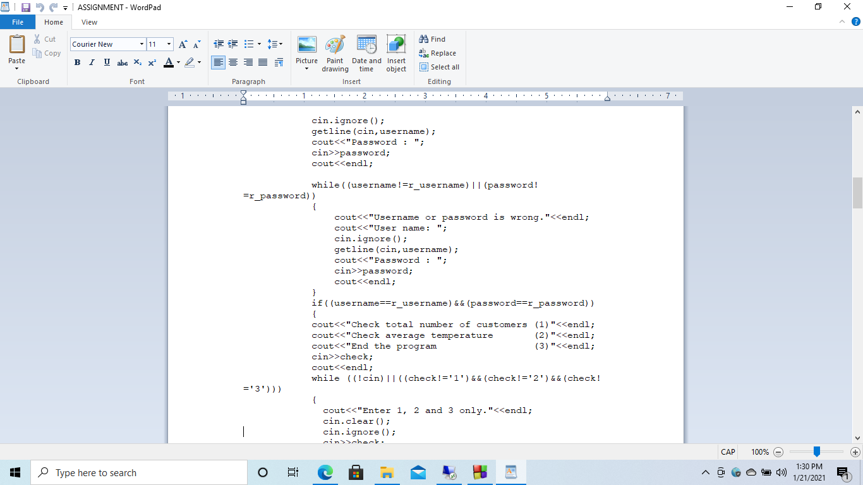Open the File menu
The image size is (863, 485).
(18, 21)
